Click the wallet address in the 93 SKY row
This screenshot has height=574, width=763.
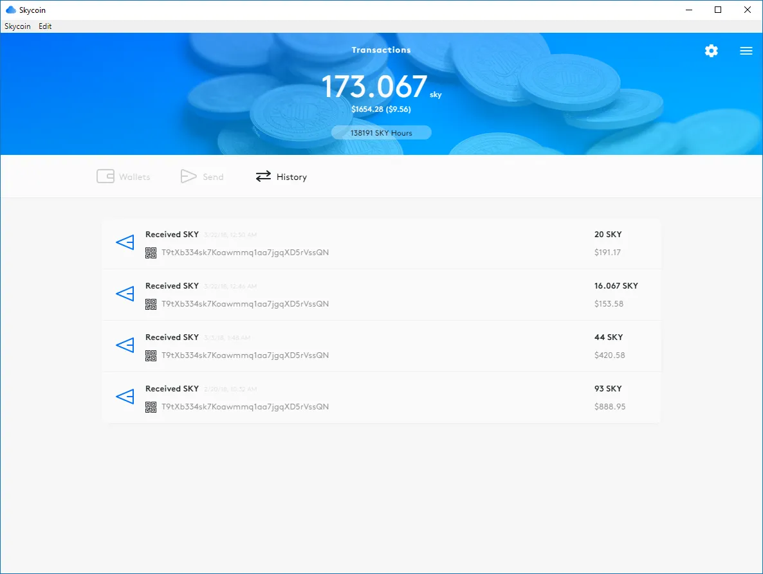coord(245,408)
